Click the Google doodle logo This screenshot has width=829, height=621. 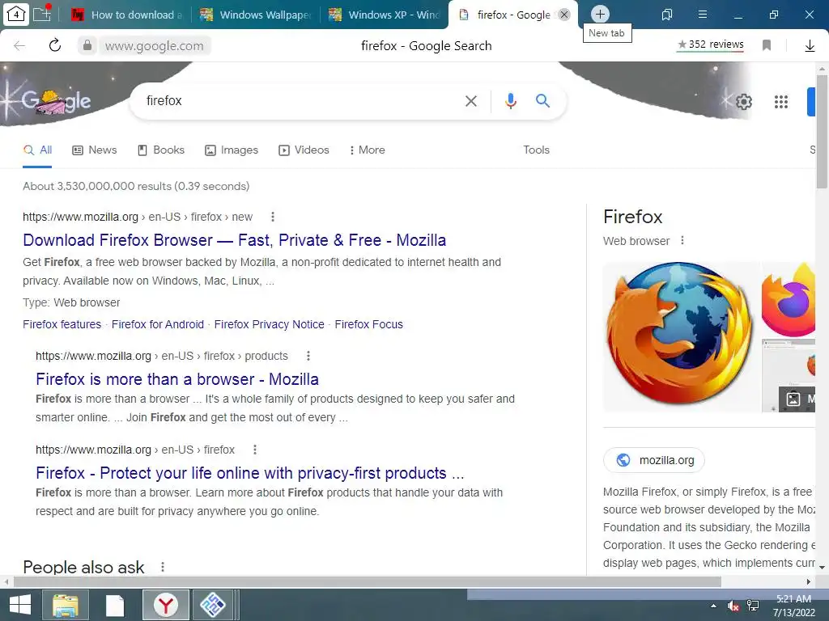56,100
